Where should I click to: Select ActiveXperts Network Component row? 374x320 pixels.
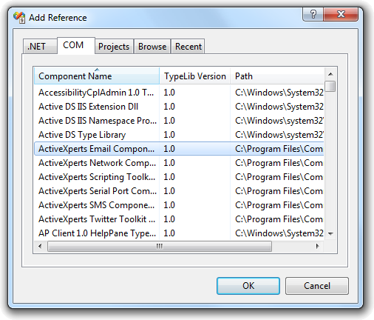click(179, 163)
